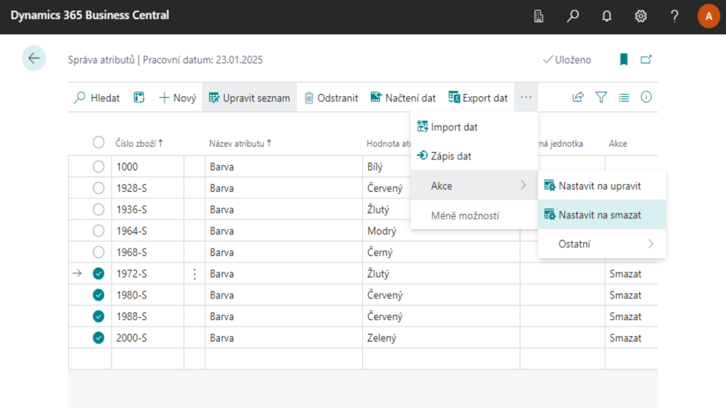Screen dimensions: 726x408
Task: Open the information factbox icon
Action: coord(646,97)
